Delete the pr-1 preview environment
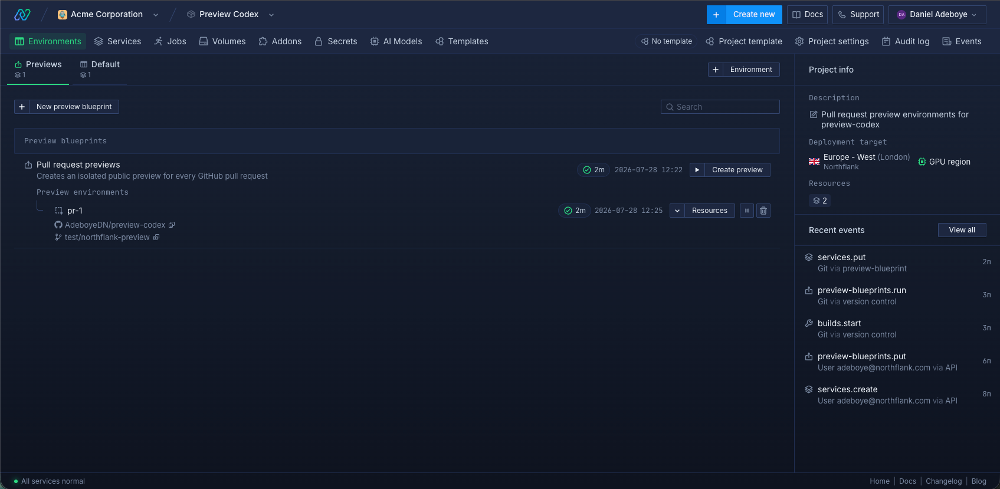Screen dimensions: 1000x489 tap(763, 211)
